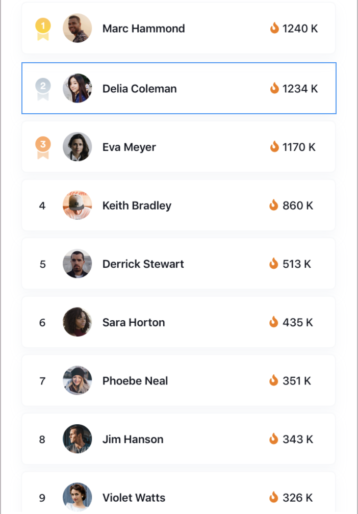358x514 pixels.
Task: Open Eva Meyer's avatar photo
Action: click(x=78, y=147)
